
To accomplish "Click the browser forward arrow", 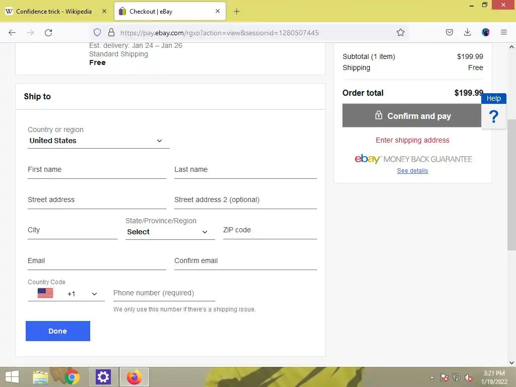I will (30, 33).
